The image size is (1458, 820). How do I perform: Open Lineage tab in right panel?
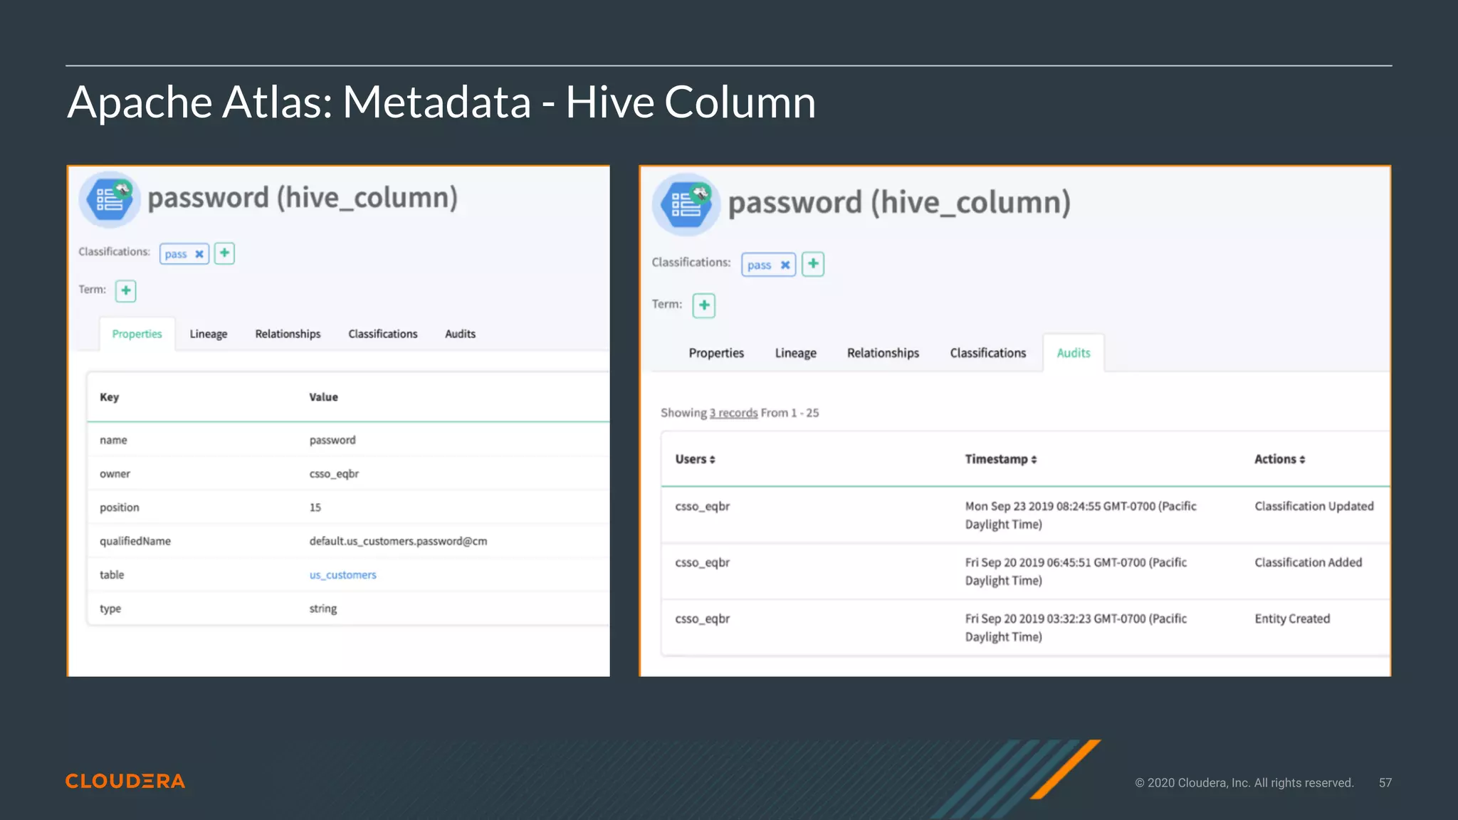pyautogui.click(x=795, y=353)
